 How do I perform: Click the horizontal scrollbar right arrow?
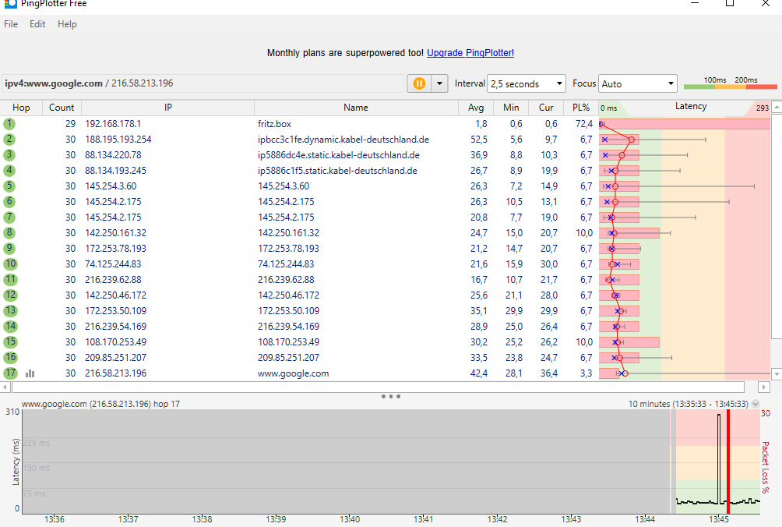(763, 387)
